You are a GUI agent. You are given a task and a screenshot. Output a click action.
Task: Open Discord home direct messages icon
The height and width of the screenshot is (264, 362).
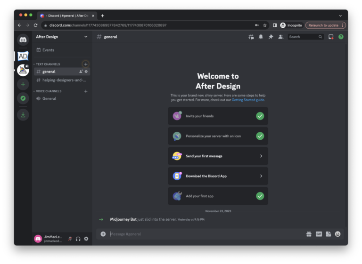coord(23,40)
